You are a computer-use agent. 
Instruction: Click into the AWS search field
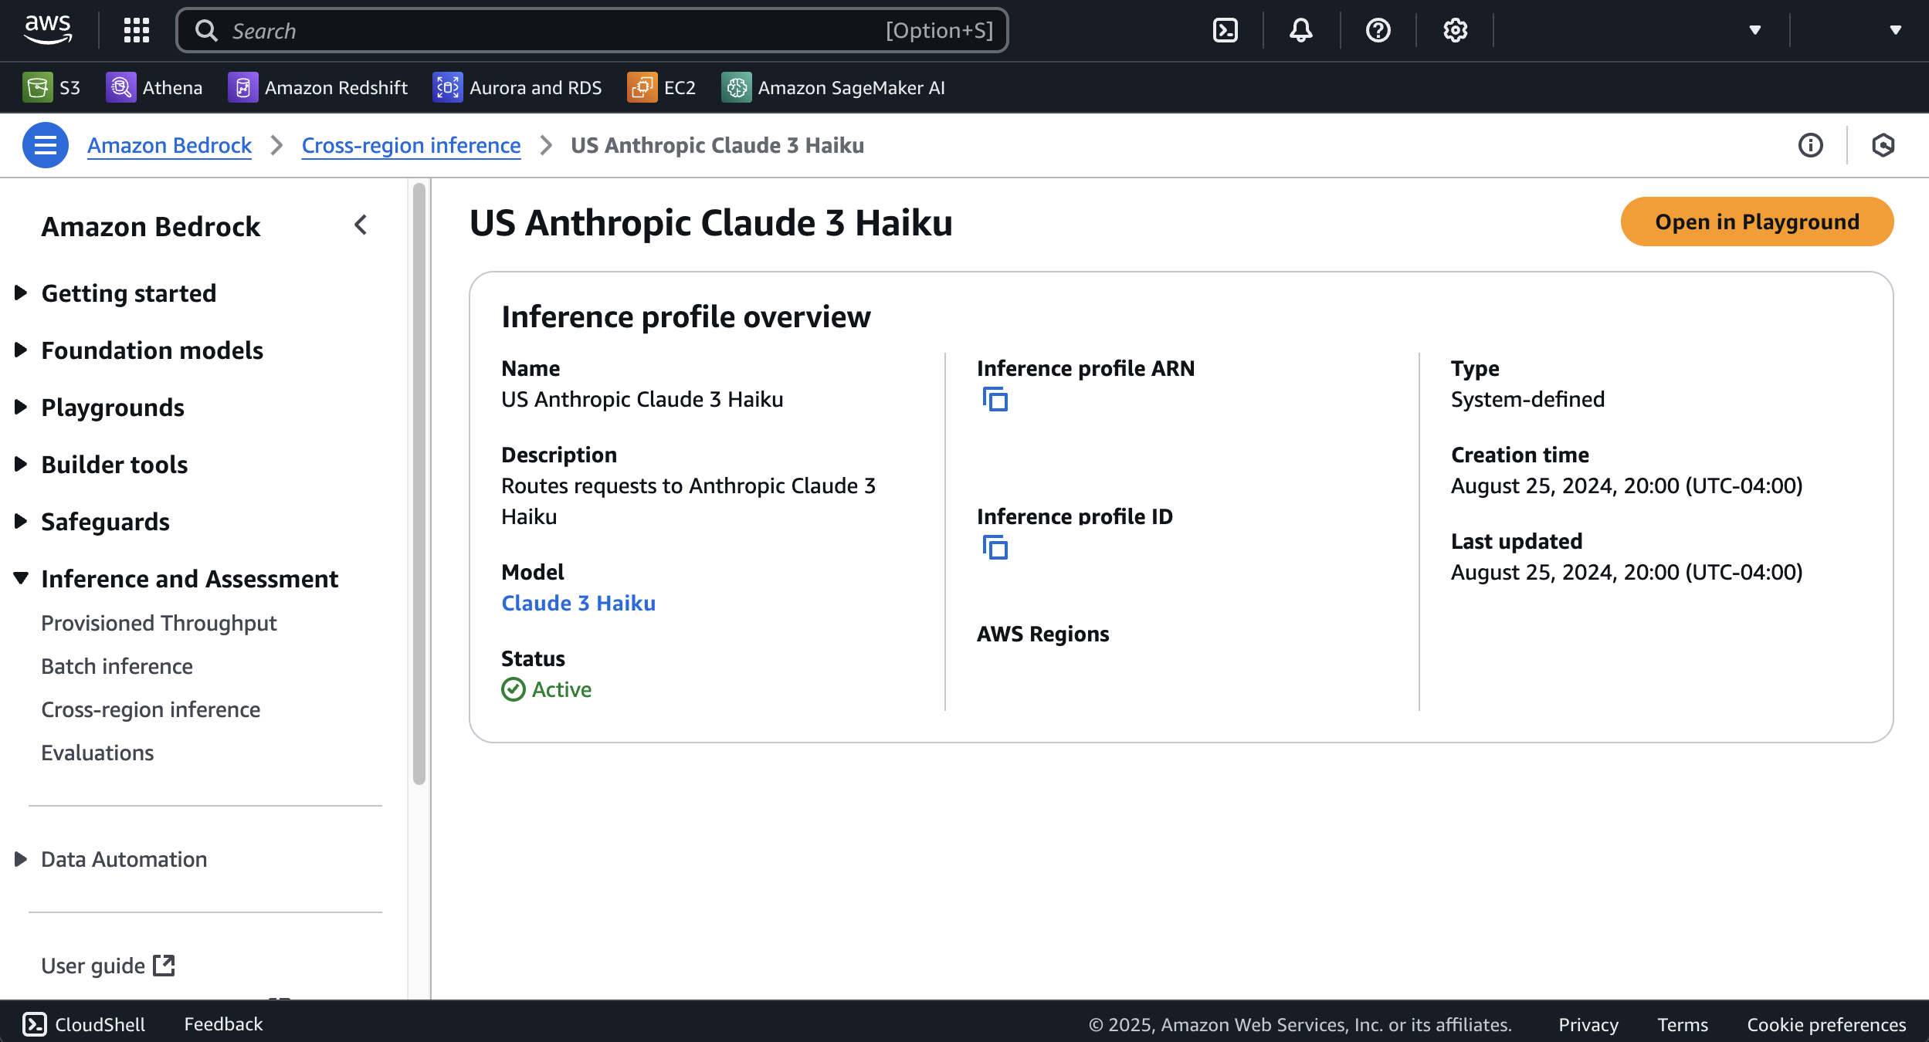tap(592, 30)
